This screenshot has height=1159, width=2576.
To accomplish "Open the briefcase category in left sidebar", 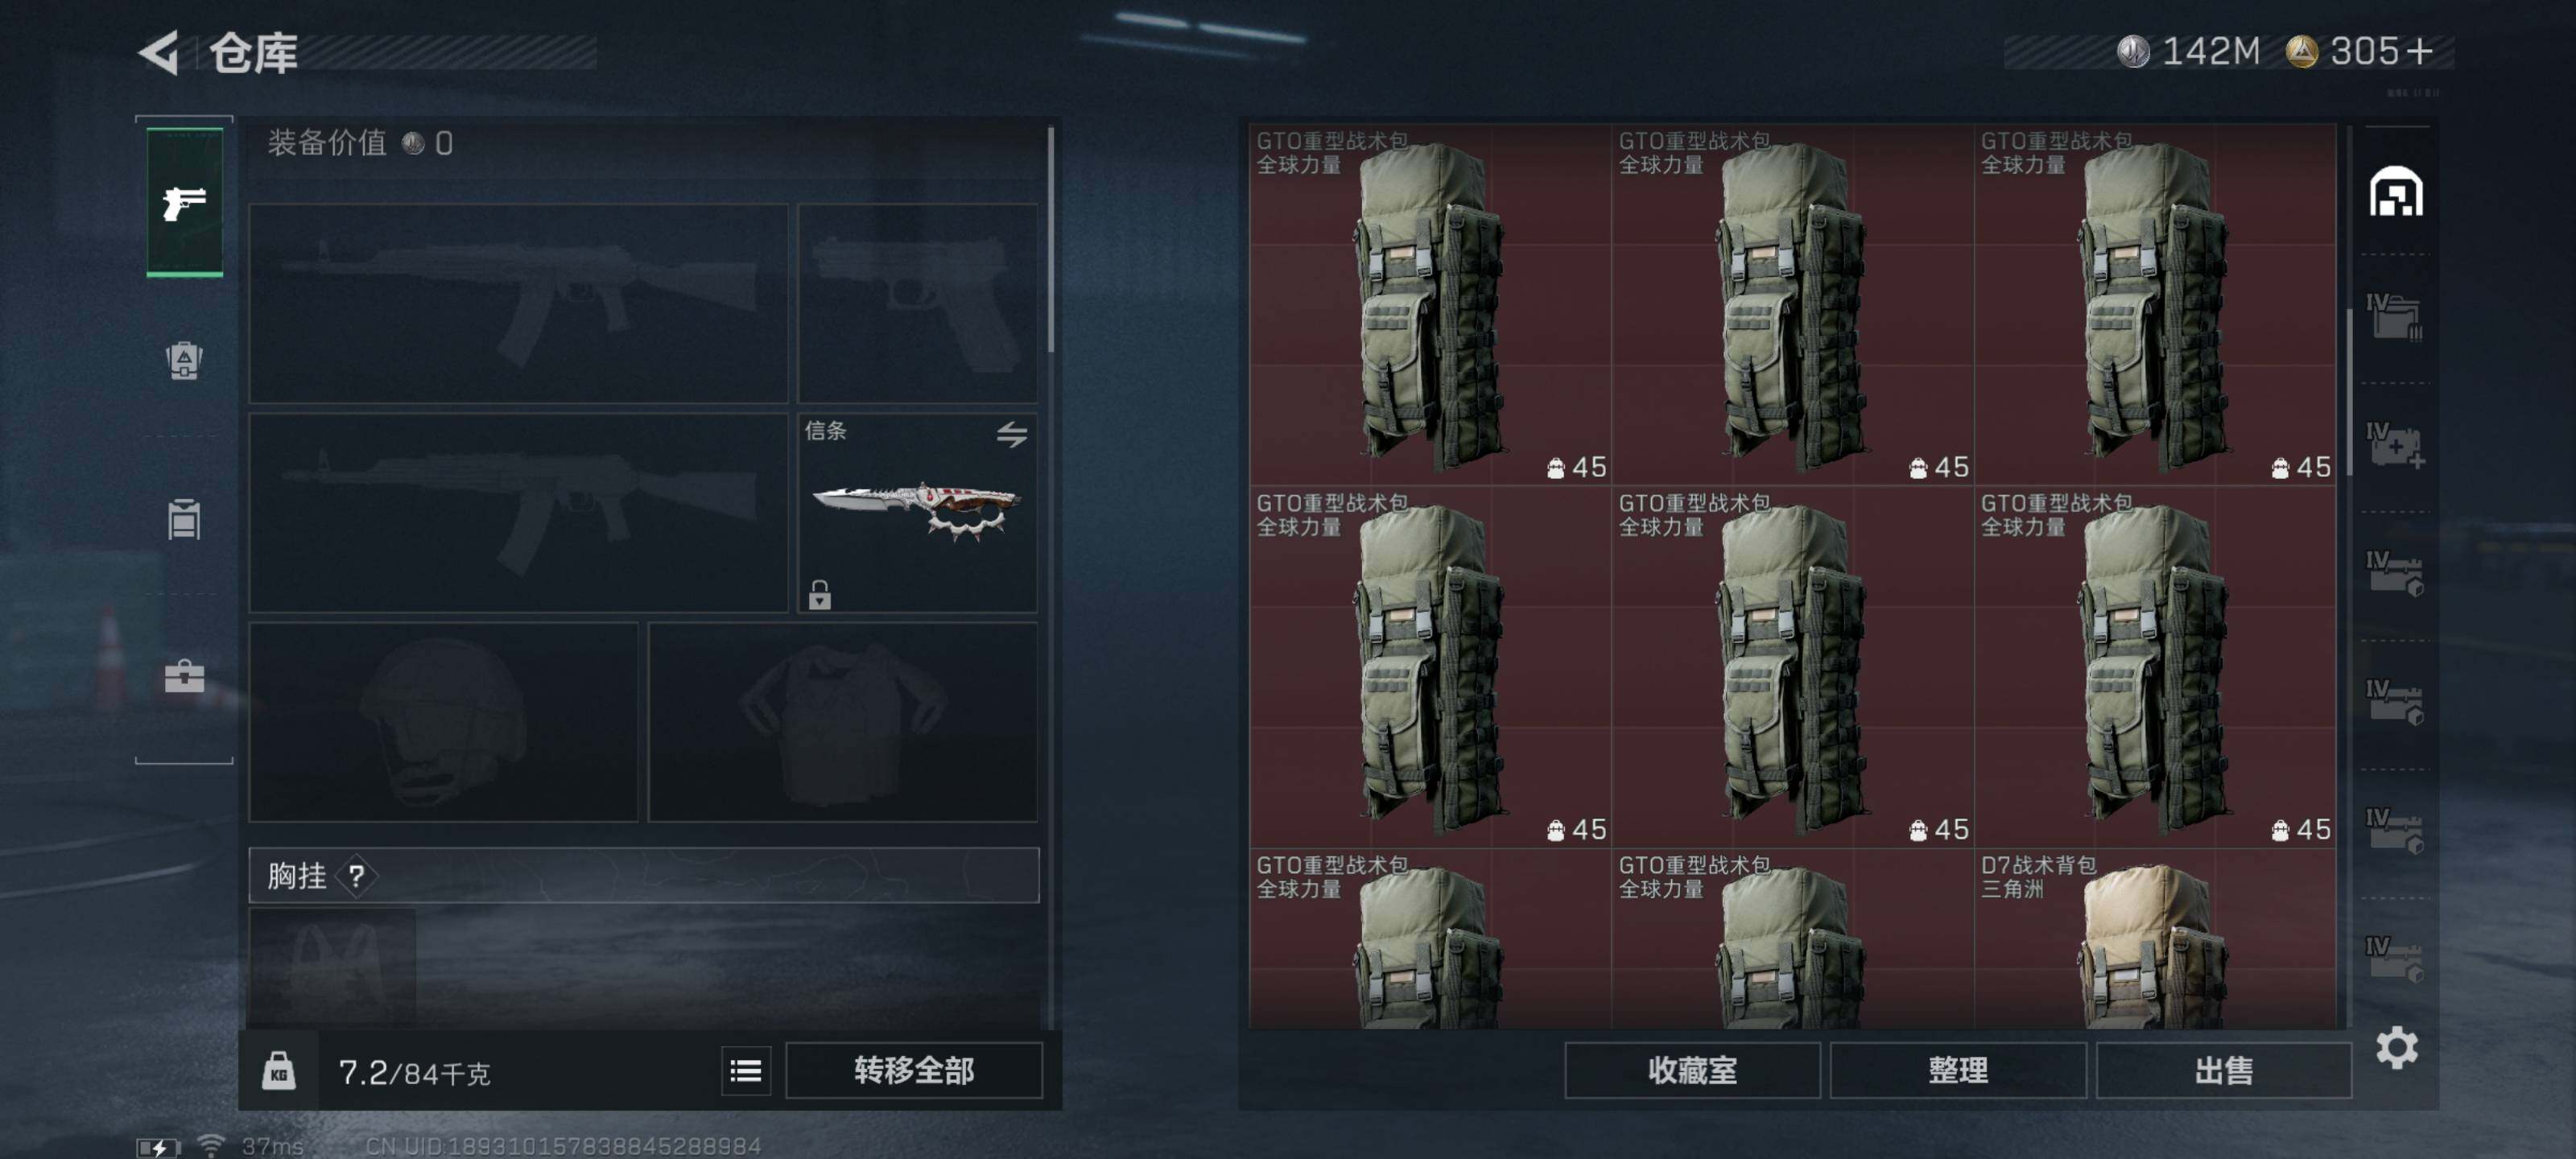I will click(x=184, y=676).
